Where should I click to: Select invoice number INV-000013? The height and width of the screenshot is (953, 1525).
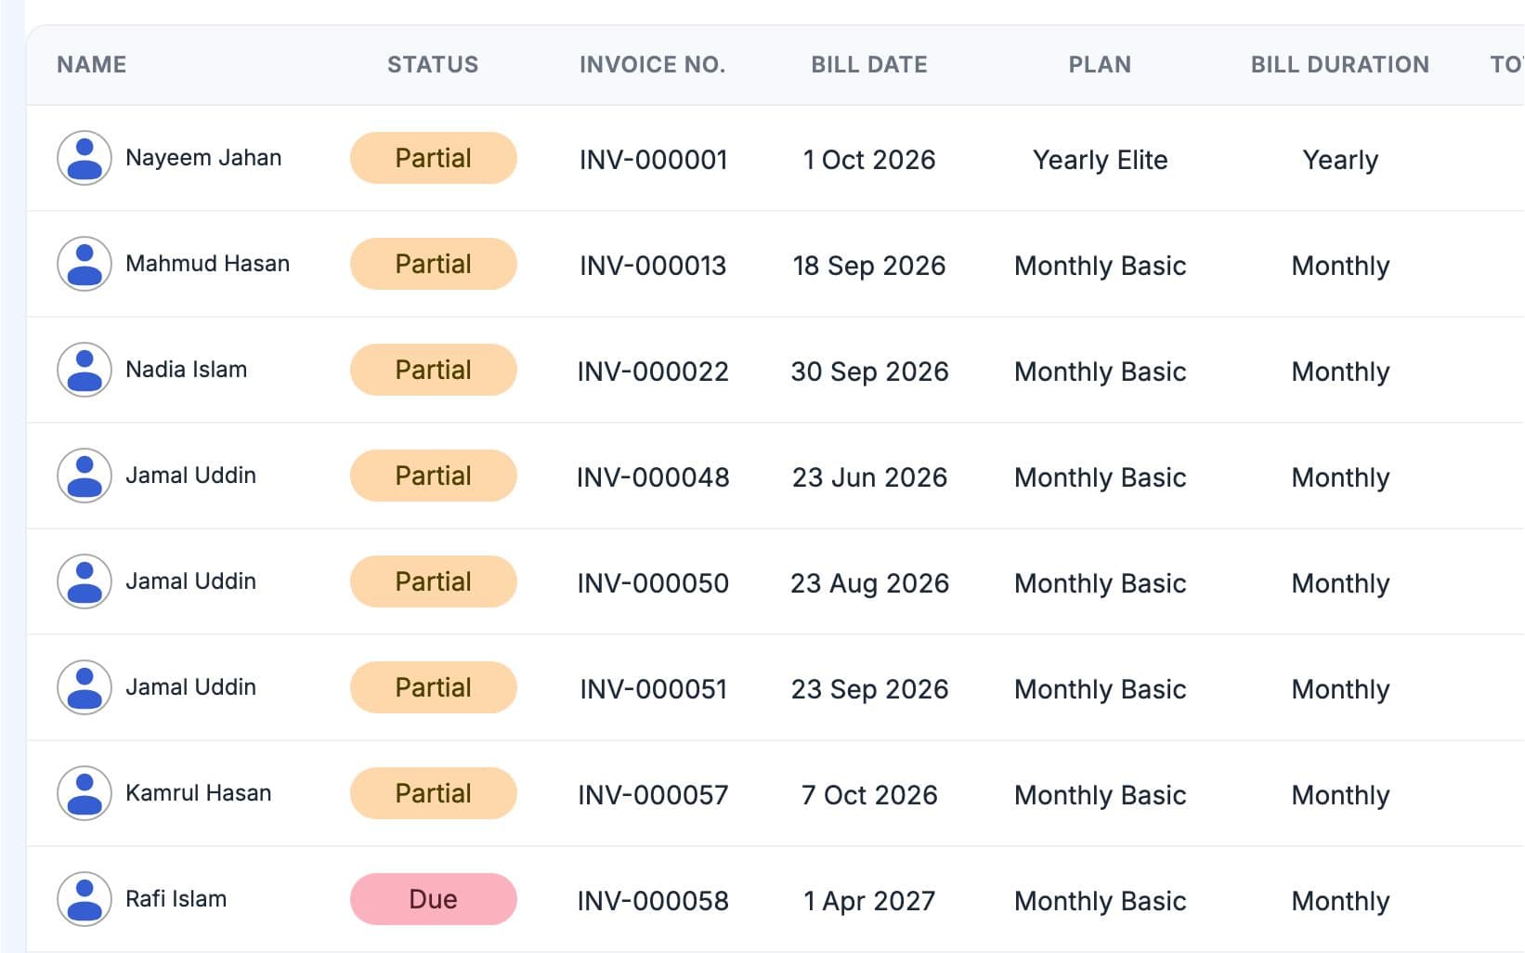point(653,266)
